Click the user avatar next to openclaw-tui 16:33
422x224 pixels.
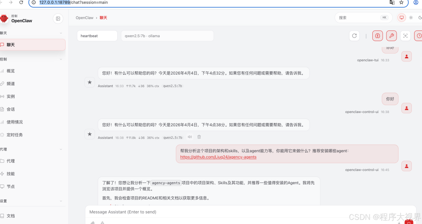[406, 57]
